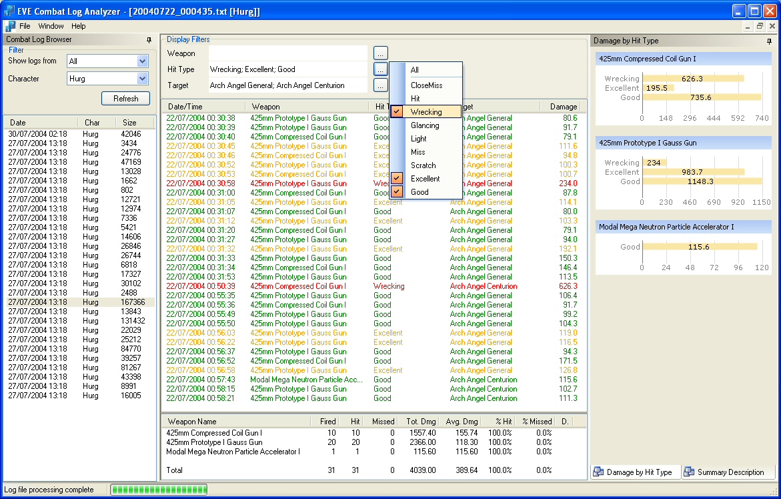Image resolution: width=781 pixels, height=499 pixels.
Task: Sort log list by Date column
Action: (x=41, y=123)
